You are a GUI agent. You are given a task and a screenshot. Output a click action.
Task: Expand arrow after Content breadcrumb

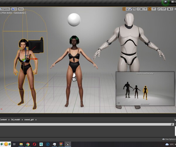(x=9, y=120)
